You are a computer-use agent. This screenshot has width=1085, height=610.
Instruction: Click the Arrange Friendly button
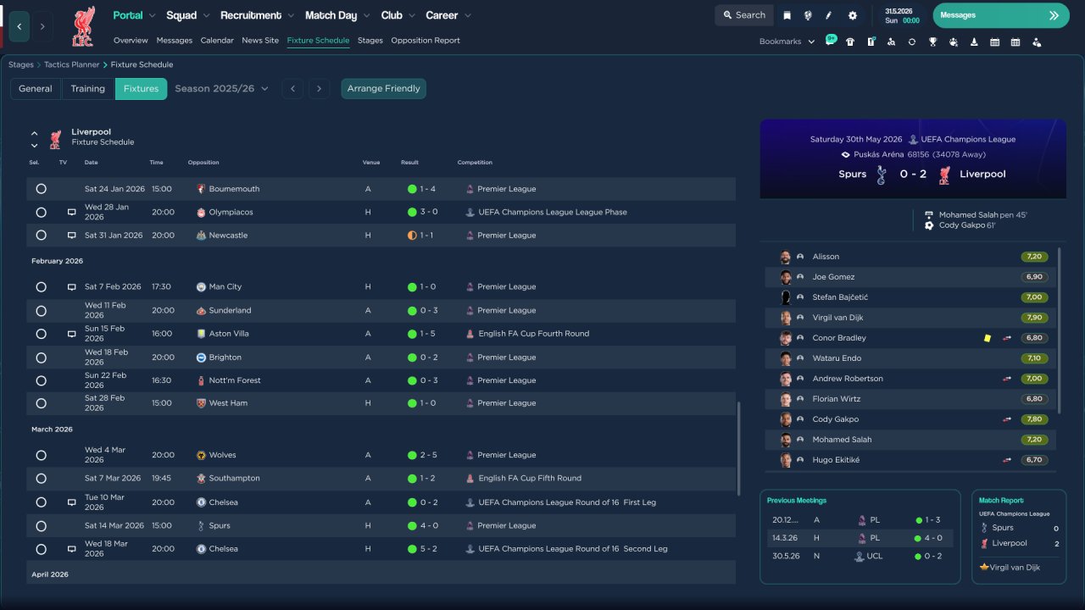(384, 89)
